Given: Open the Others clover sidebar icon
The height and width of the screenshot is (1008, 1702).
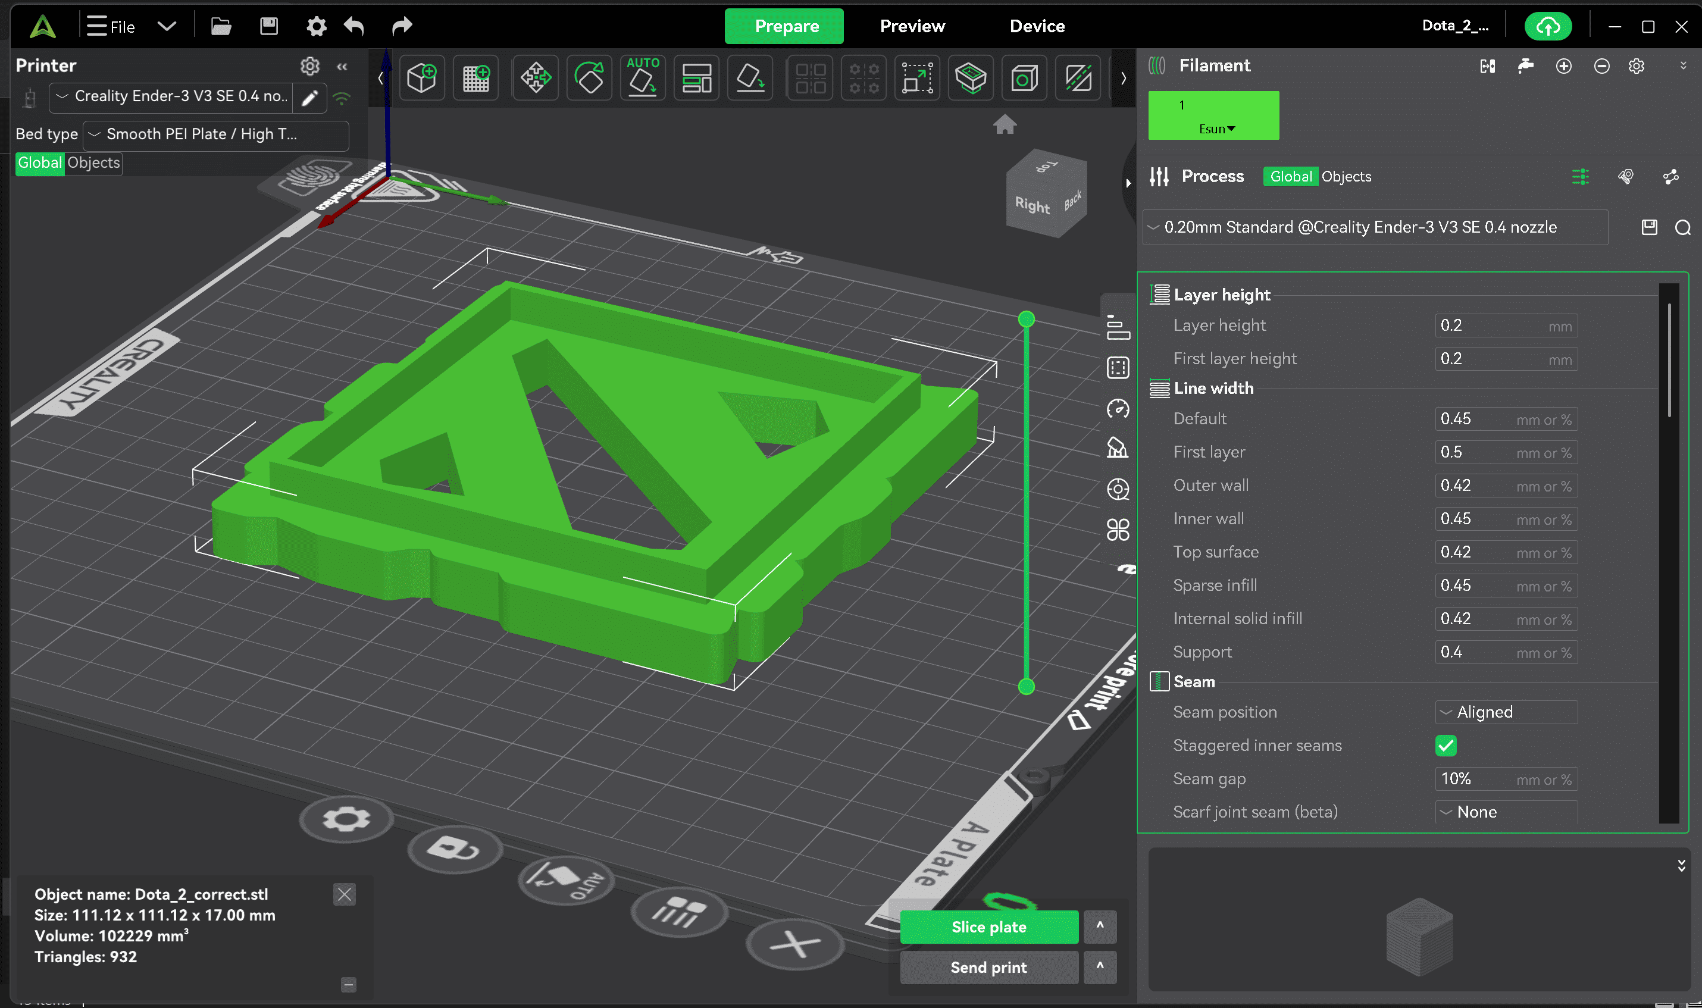Looking at the screenshot, I should click(x=1118, y=530).
